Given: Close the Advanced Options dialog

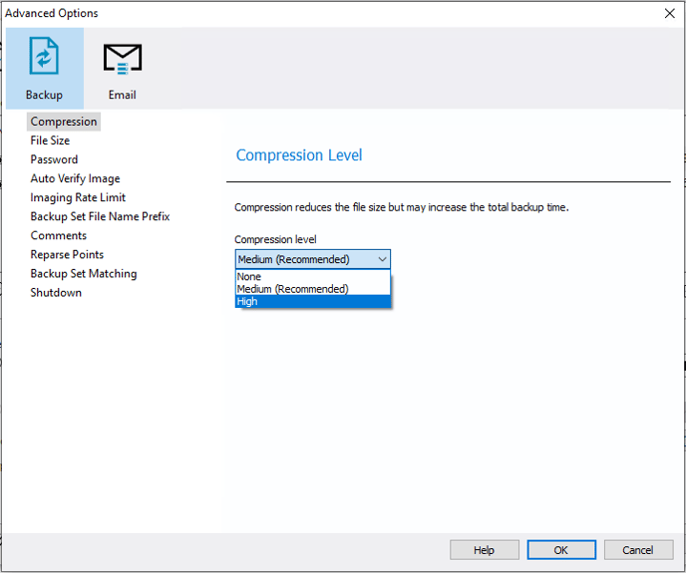Looking at the screenshot, I should (669, 14).
